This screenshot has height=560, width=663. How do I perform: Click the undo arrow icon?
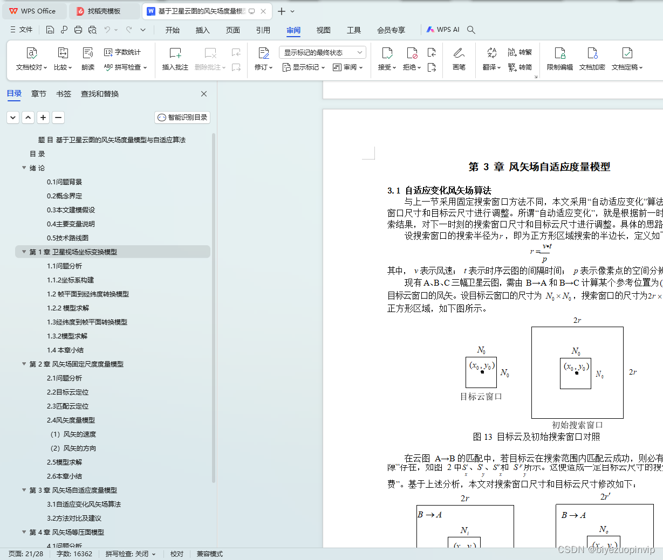[107, 30]
